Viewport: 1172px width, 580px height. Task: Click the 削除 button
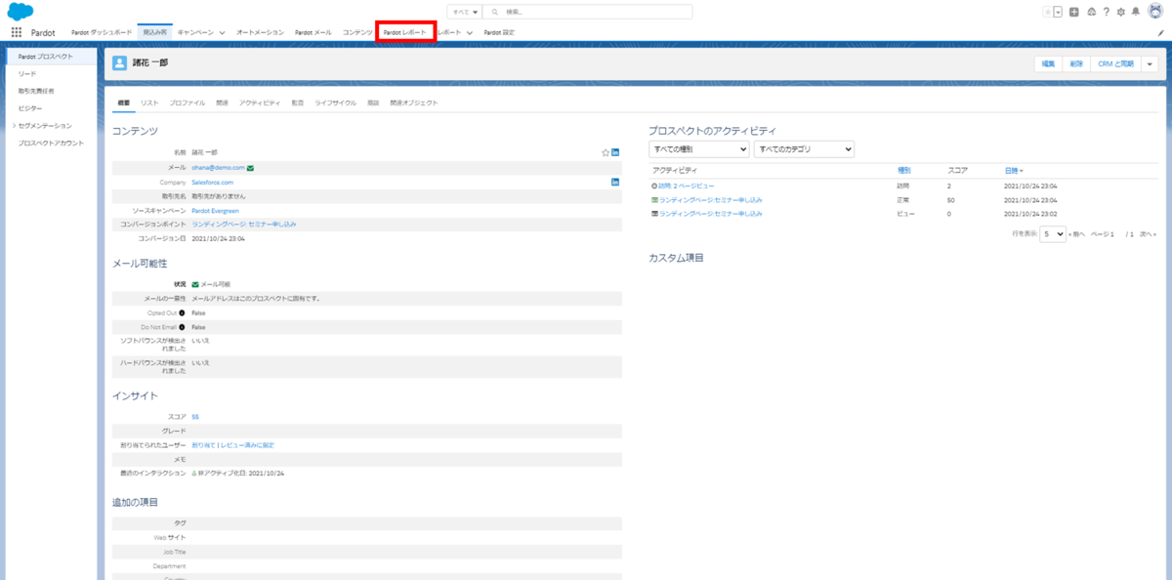coord(1075,63)
